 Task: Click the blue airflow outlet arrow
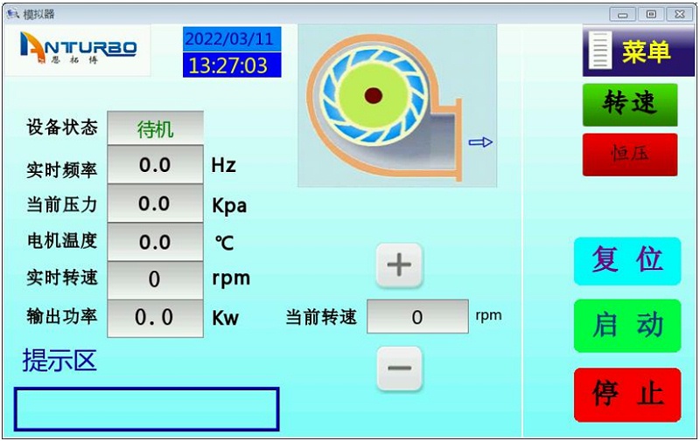(x=480, y=142)
